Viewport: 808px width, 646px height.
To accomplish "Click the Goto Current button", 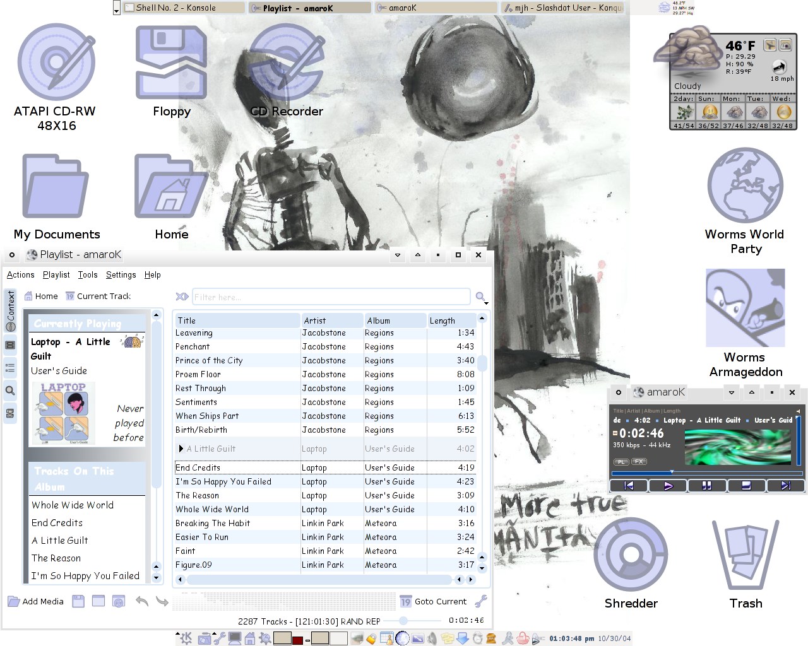I will coord(434,601).
